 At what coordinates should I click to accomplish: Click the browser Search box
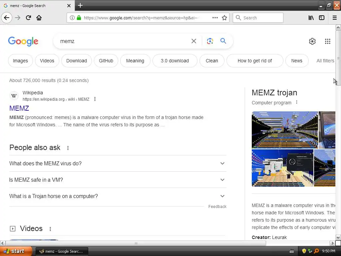258,18
